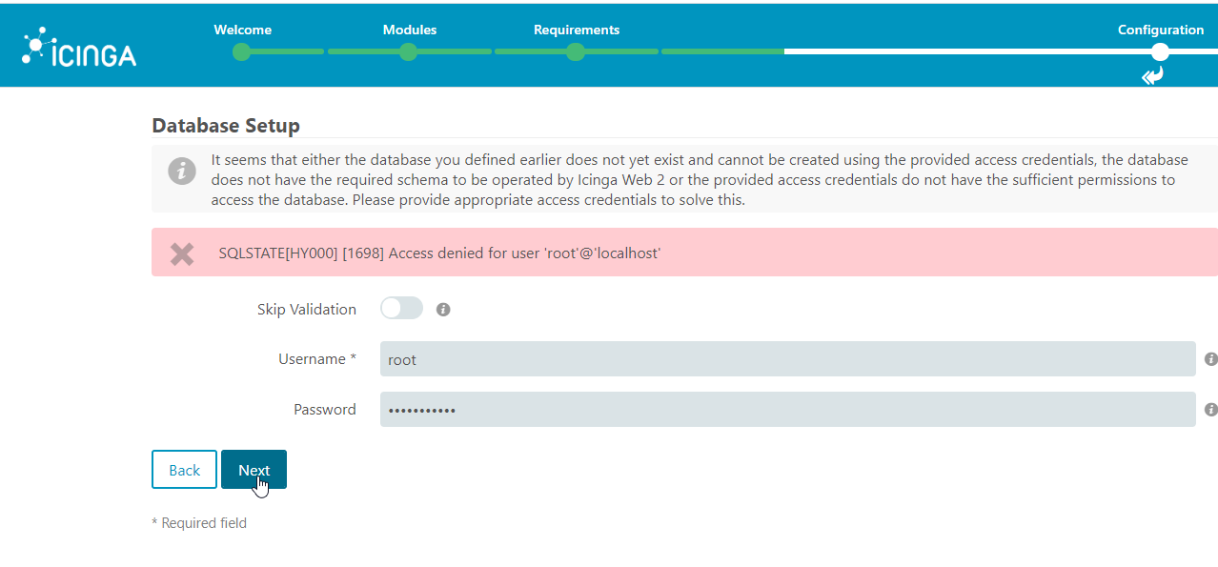Image resolution: width=1218 pixels, height=567 pixels.
Task: Click the Skip Validation label
Action: tap(307, 309)
